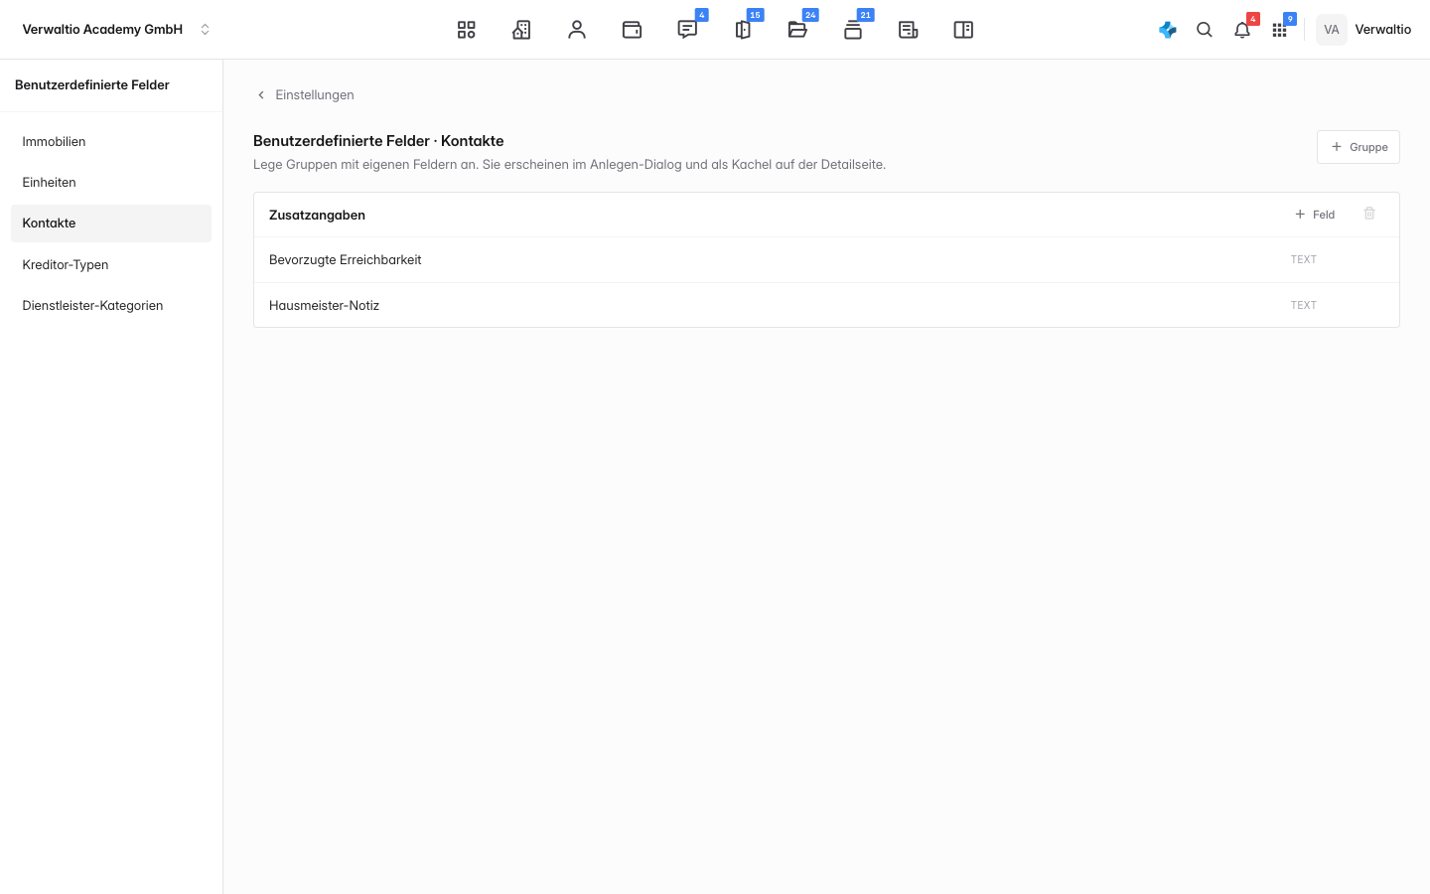Delete the Zusatzangaben group via trash icon
The width and height of the screenshot is (1430, 894).
click(x=1369, y=214)
